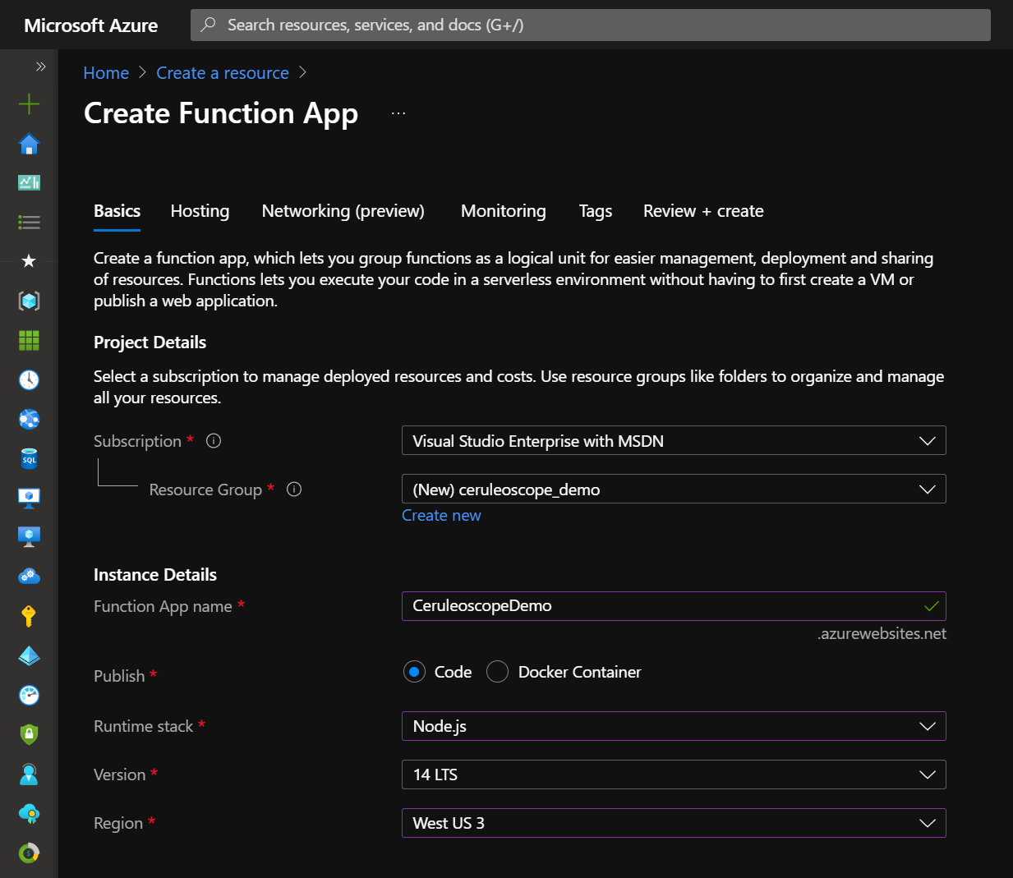Click the white-screen monitor virtual machine icon
Screen dimensions: 1013x878
click(29, 498)
